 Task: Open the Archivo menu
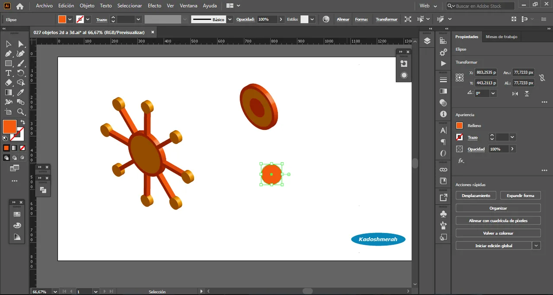tap(44, 6)
